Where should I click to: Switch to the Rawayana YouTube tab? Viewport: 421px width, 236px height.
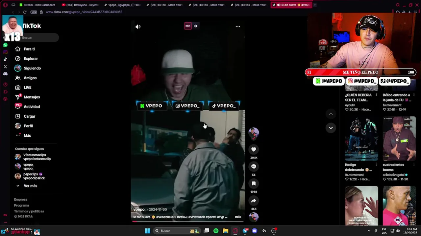(x=80, y=5)
